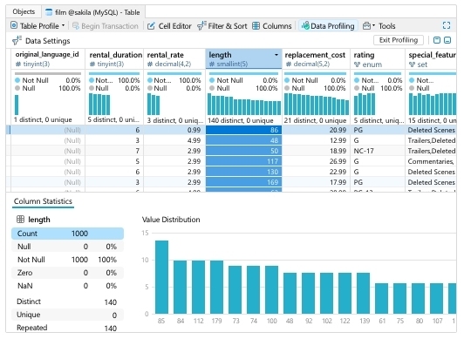Viewport: 464px width, 339px height.
Task: Open Filter & Sort panel
Action: point(222,26)
